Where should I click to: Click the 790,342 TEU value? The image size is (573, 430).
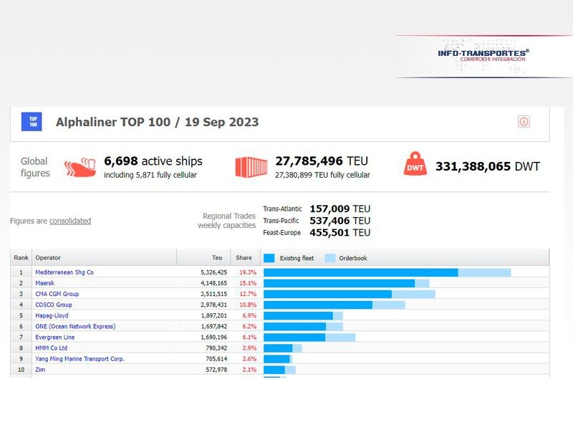(216, 348)
